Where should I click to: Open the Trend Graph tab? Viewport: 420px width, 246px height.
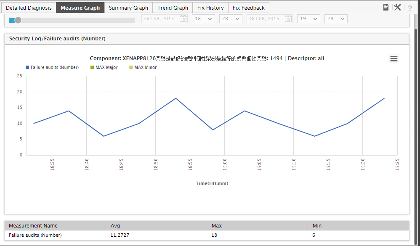[173, 8]
